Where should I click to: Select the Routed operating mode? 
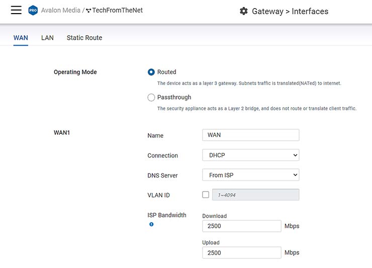click(151, 72)
